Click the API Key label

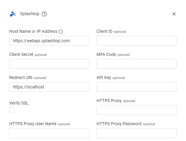coord(104,78)
